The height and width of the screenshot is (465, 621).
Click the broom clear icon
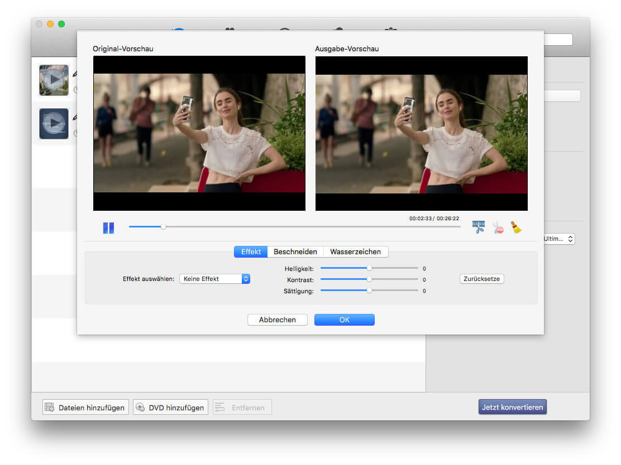[x=515, y=227]
